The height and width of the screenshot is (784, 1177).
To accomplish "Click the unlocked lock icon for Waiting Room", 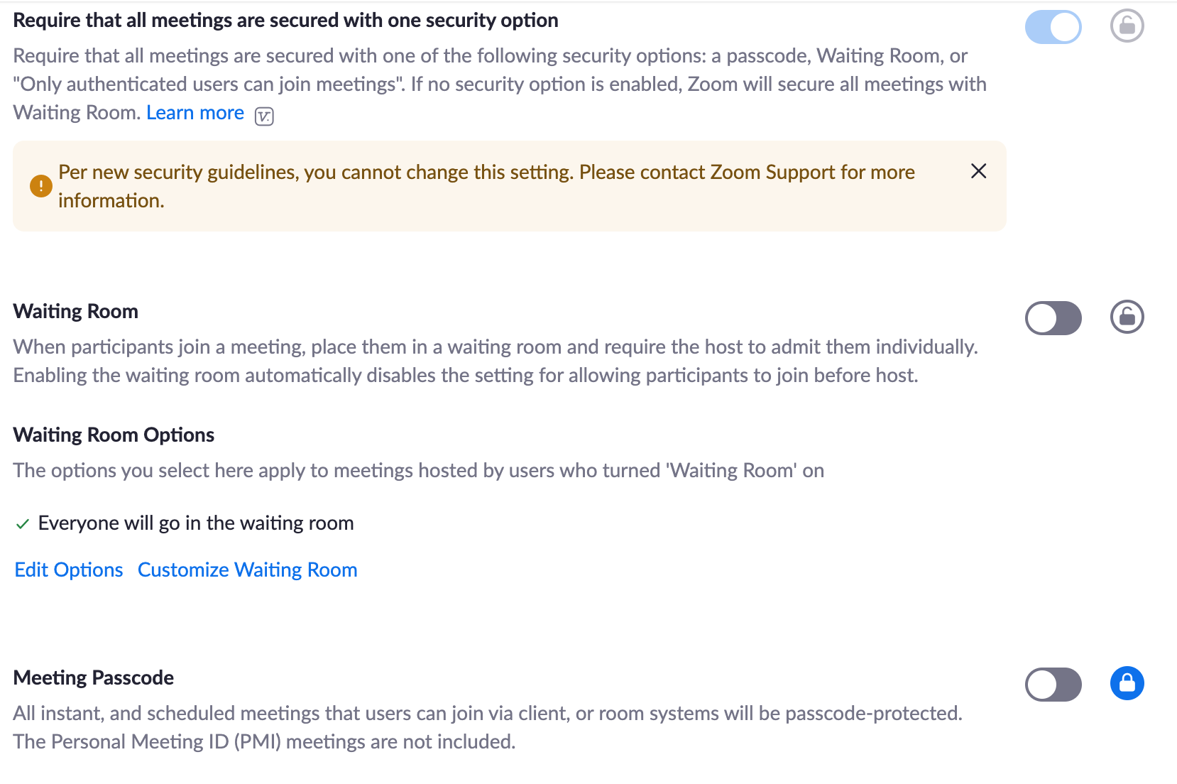I will tap(1127, 317).
